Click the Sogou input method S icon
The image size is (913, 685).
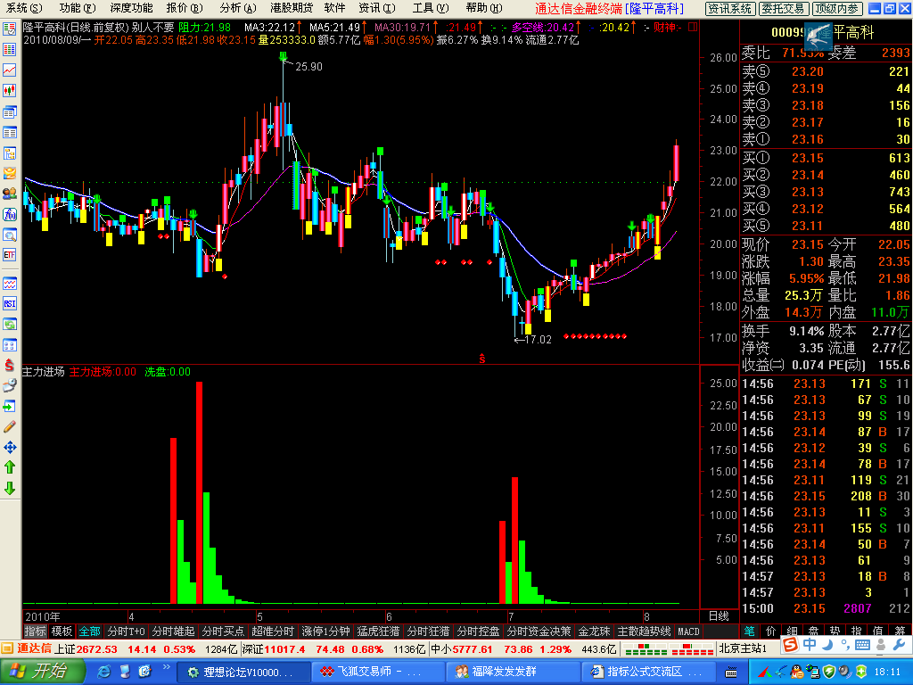tap(790, 644)
